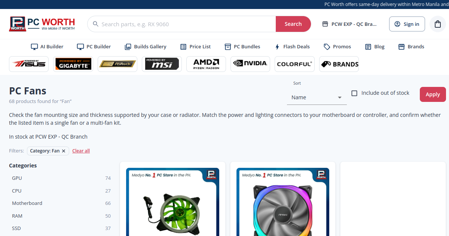
Task: Open the ASRock brand logo tile
Action: [x=117, y=64]
